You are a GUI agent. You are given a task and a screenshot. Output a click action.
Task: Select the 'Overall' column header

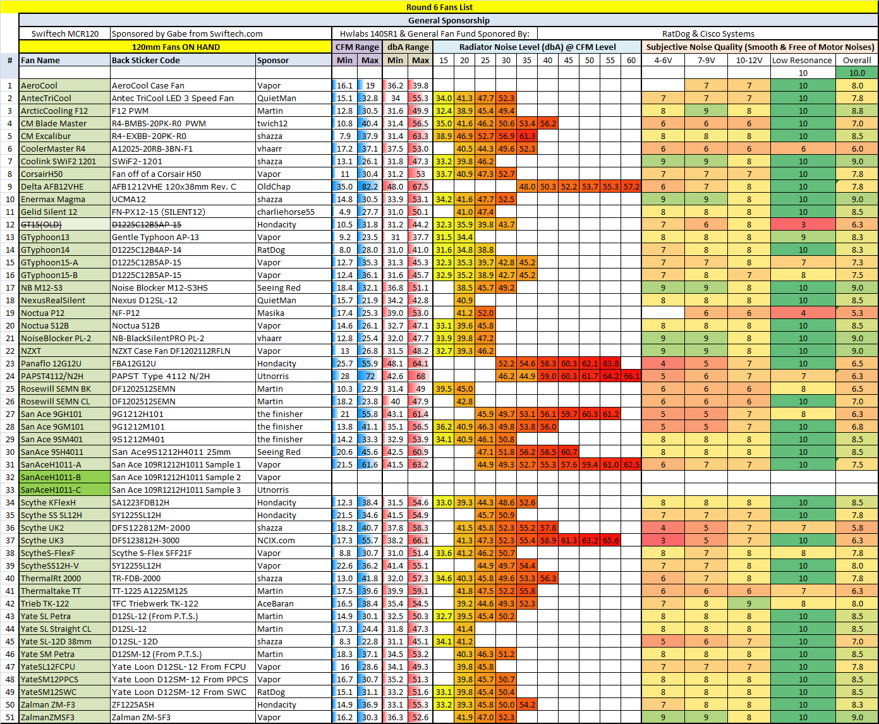pos(857,60)
